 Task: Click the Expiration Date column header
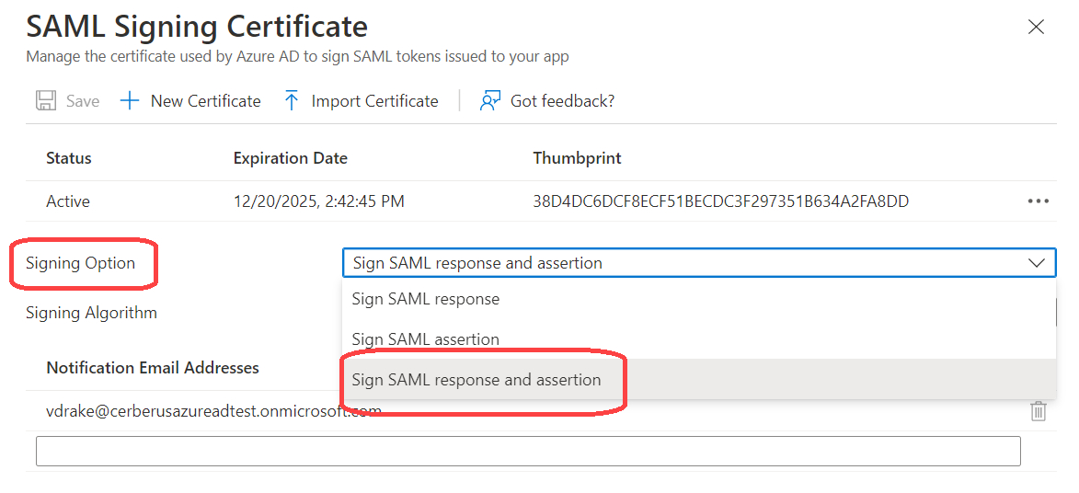click(x=290, y=158)
